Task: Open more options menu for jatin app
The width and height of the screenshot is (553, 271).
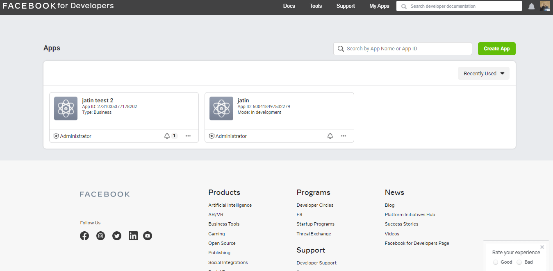Action: coord(344,136)
